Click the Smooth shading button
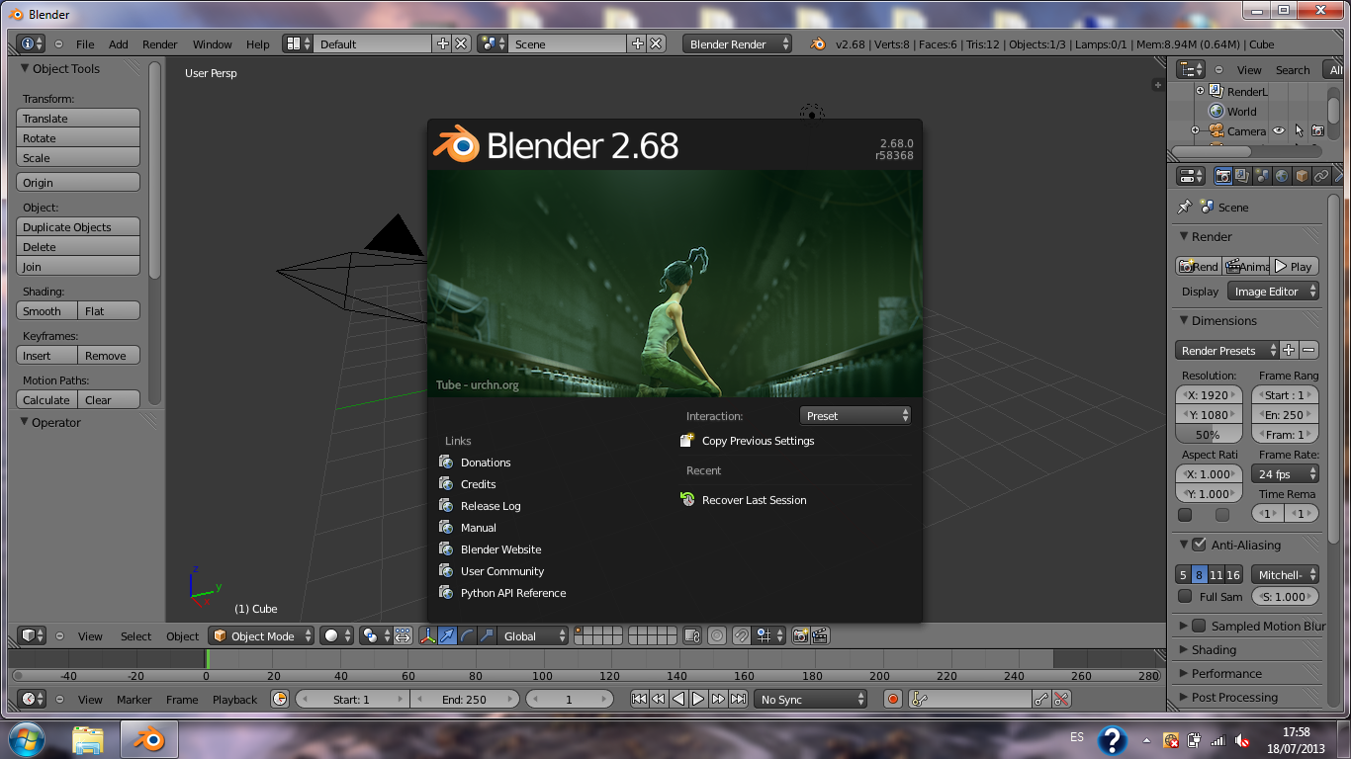This screenshot has height=759, width=1351. [x=47, y=311]
